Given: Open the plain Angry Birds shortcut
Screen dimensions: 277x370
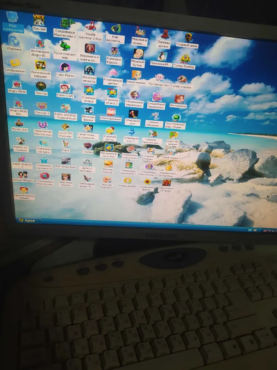Looking at the screenshot, I should point(17,87).
